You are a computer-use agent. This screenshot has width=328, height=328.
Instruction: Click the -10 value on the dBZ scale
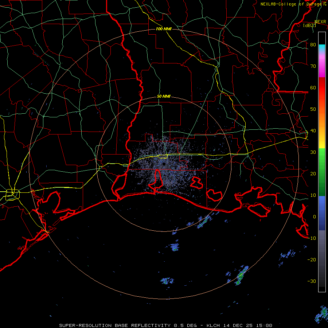coord(312,238)
